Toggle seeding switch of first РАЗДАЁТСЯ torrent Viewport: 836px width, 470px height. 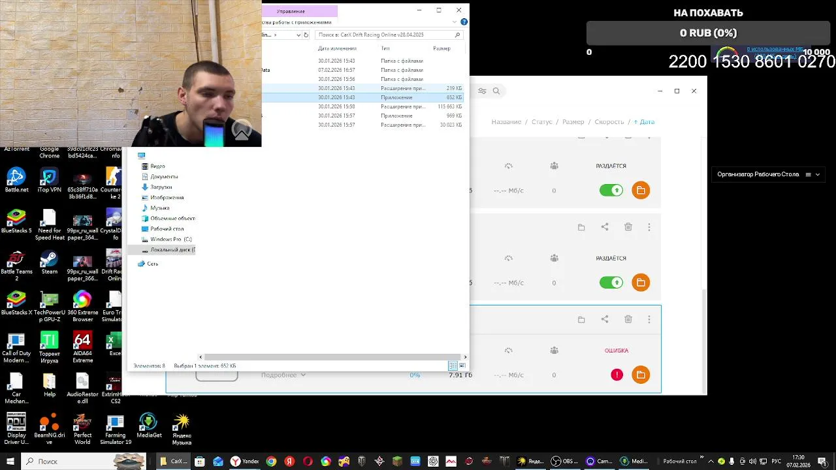tap(611, 191)
